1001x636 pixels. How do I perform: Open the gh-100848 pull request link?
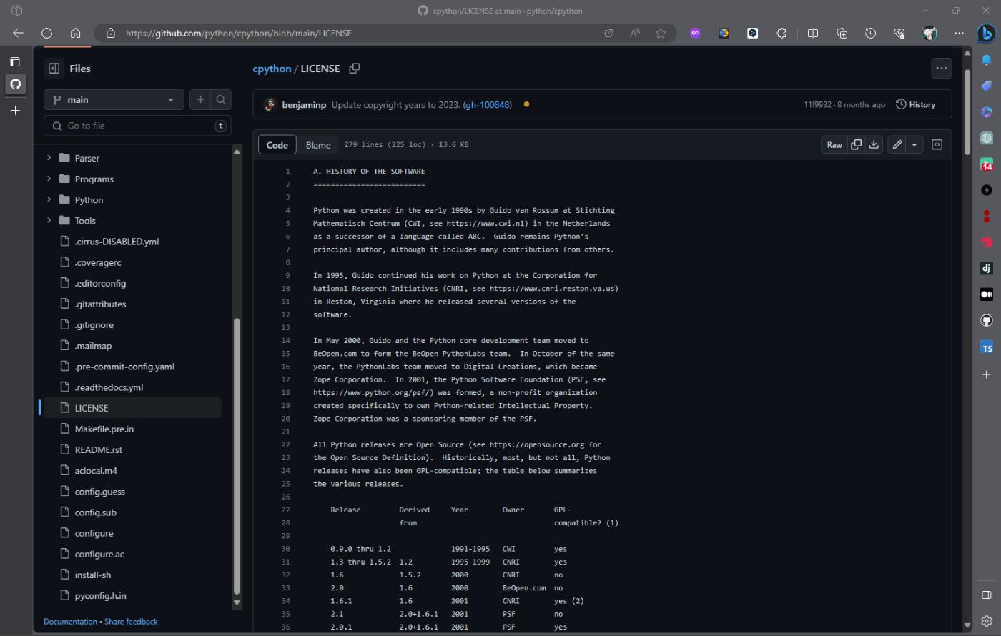(x=488, y=104)
